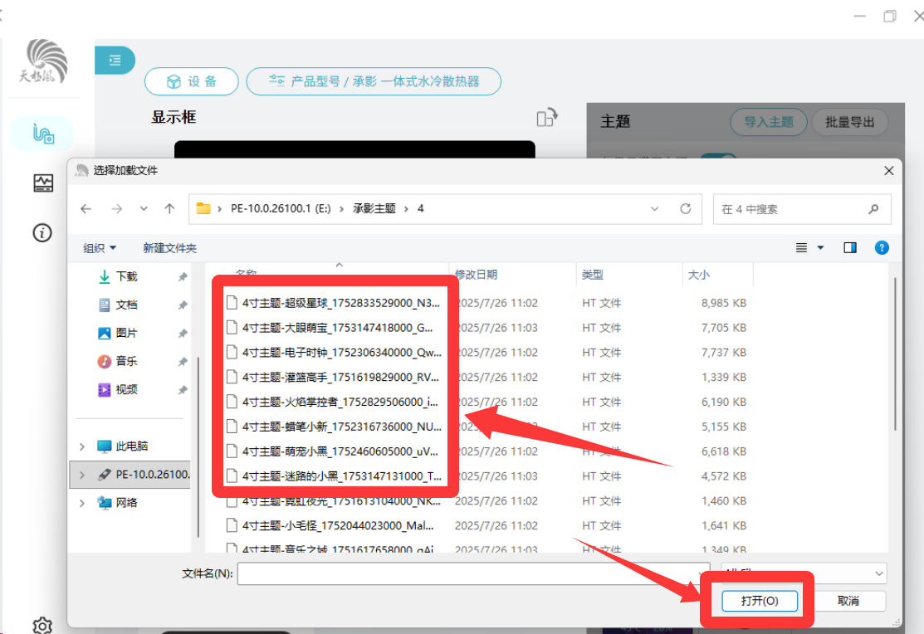Expand the 网络 tree node
The height and width of the screenshot is (634, 924).
tap(82, 503)
